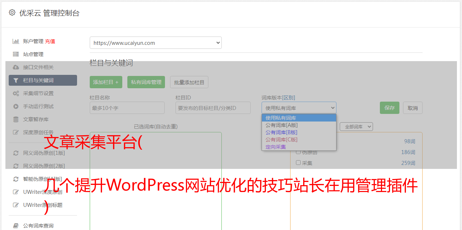Open the 全部词库 filter dropdown
This screenshot has width=462, height=230.
click(356, 127)
